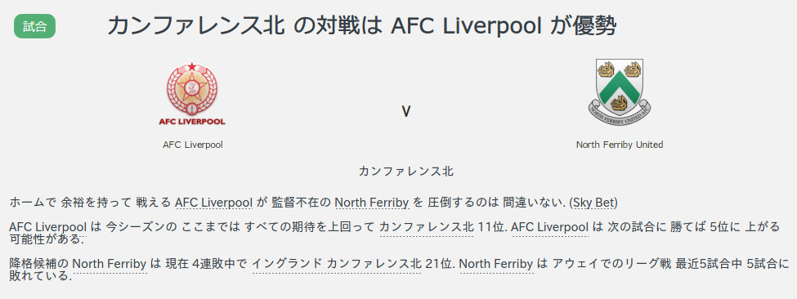
Task: Click the 5位に 上がる text in the second paragraph
Action: tap(744, 227)
